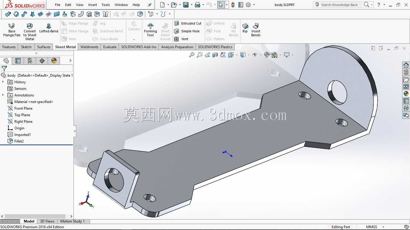410x230 pixels.
Task: Expand the Annotations tree node
Action: pos(3,95)
